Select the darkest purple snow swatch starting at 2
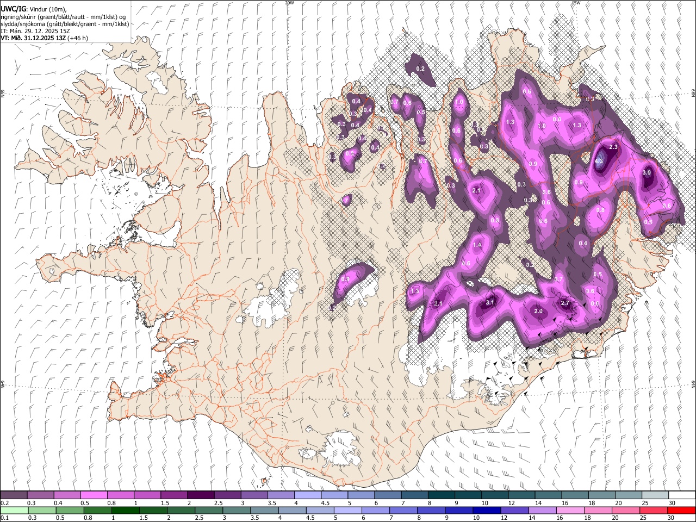696x522 pixels. (x=200, y=495)
